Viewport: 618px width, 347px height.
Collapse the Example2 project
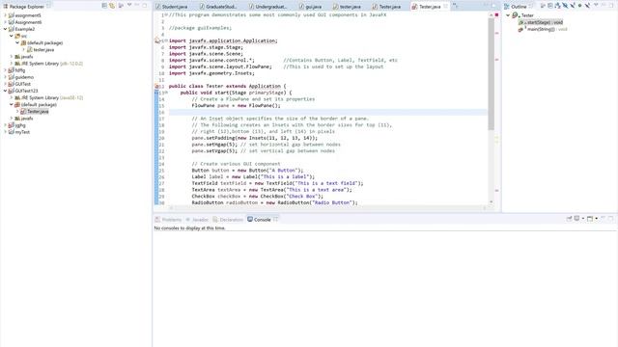pos(5,29)
